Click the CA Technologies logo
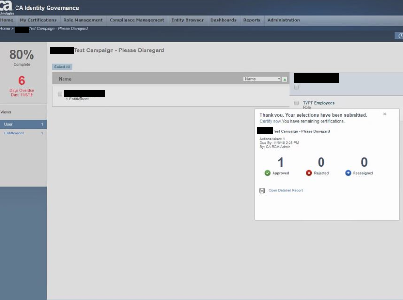 [x=6, y=7]
